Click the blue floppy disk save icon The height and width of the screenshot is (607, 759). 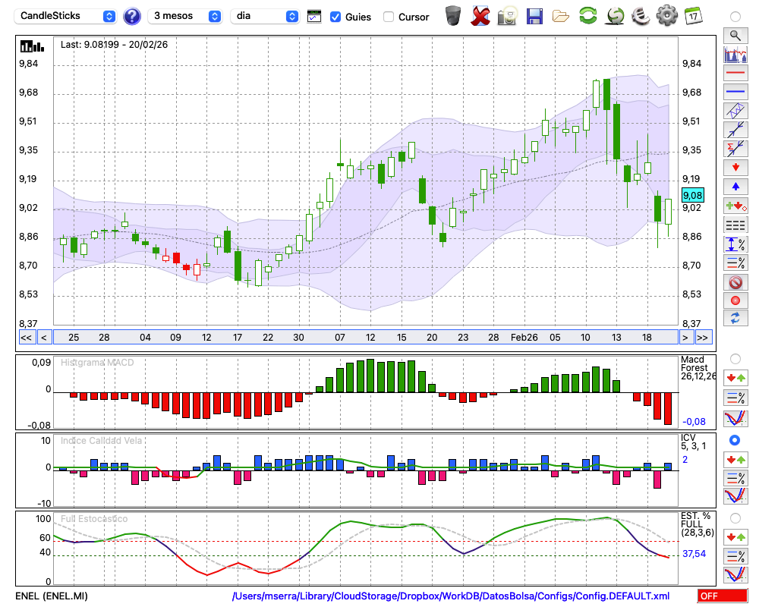pos(534,15)
